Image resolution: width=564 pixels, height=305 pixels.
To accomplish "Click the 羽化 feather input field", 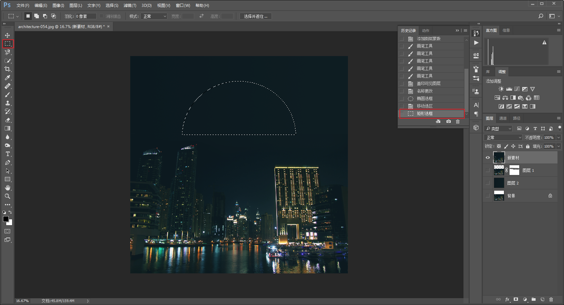I will tap(86, 16).
